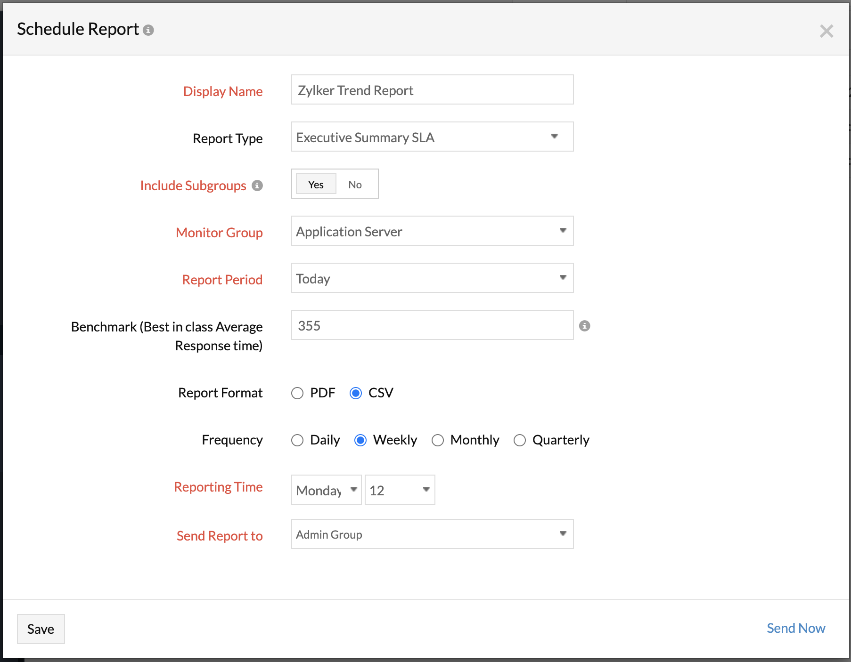Set Include Subgroups to Yes
This screenshot has height=662, width=851.
coord(316,185)
